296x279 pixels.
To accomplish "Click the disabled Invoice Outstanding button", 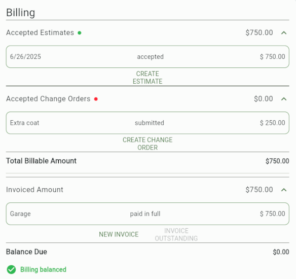I will 176,234.
